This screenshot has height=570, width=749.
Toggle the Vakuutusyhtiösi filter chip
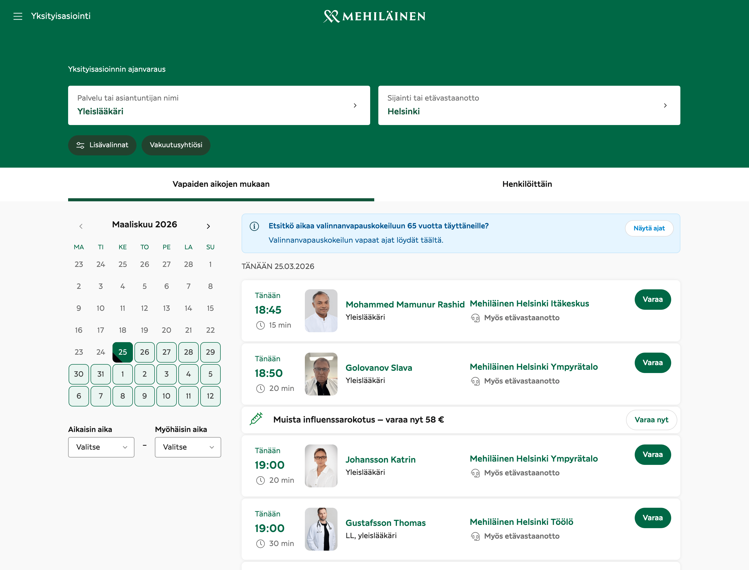pos(176,145)
